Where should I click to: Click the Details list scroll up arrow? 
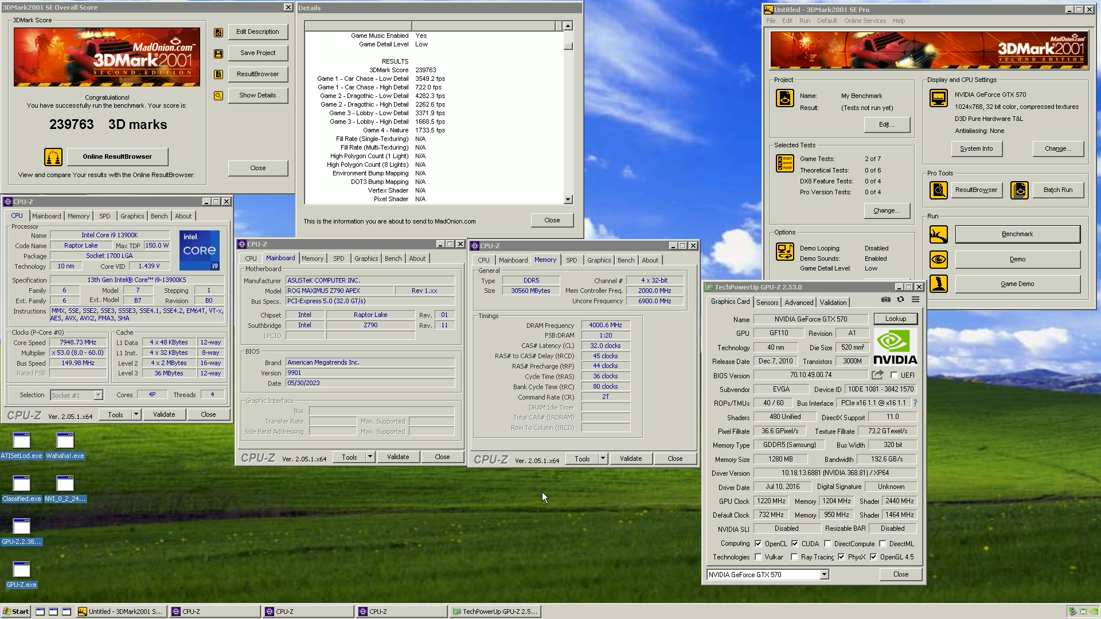coord(568,26)
